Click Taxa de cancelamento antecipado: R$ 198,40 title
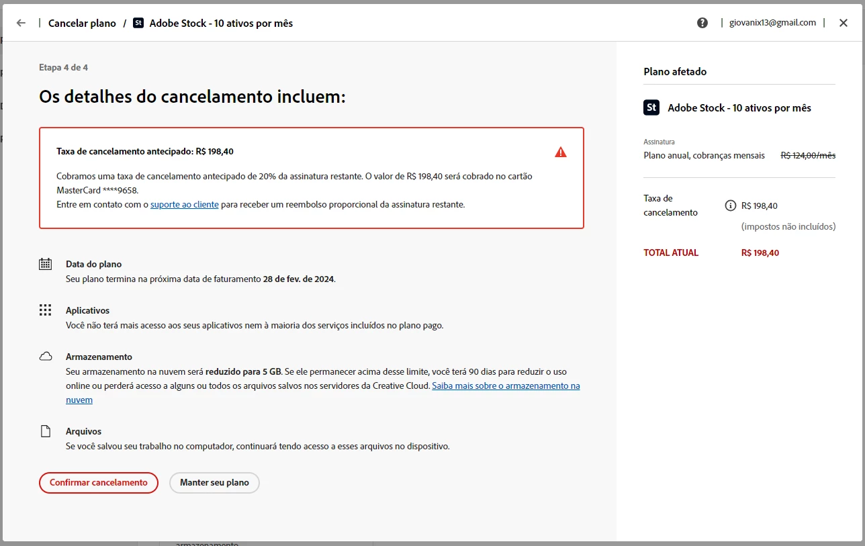 (145, 152)
